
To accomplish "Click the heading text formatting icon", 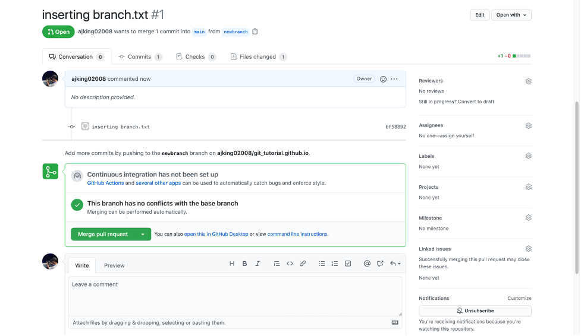I will point(232,264).
